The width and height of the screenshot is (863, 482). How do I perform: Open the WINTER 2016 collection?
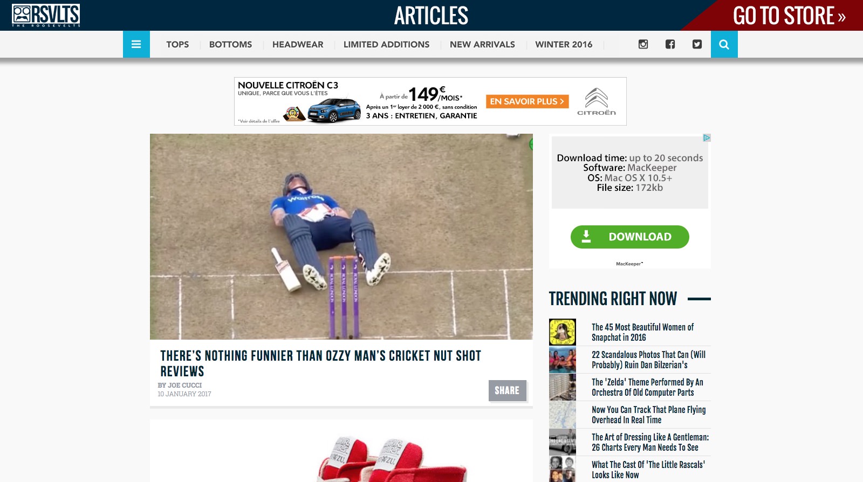click(564, 44)
